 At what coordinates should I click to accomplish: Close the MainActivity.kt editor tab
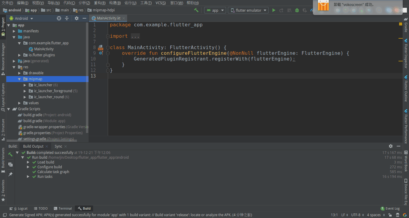pyautogui.click(x=124, y=18)
